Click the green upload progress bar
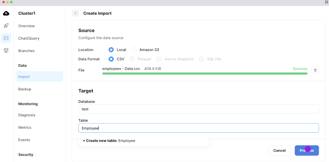Screen dimensions: 329x162 coord(205,74)
